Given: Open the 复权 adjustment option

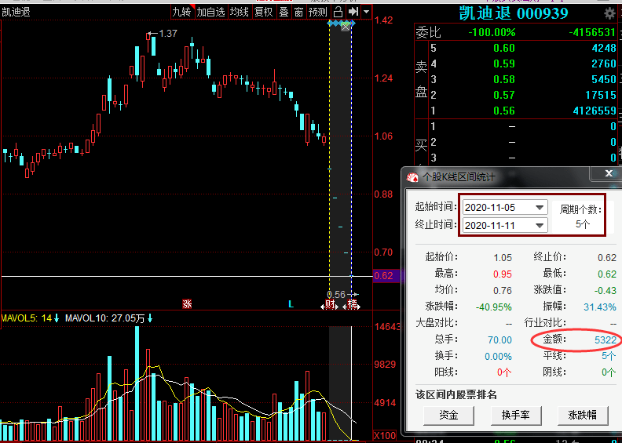Looking at the screenshot, I should [263, 12].
